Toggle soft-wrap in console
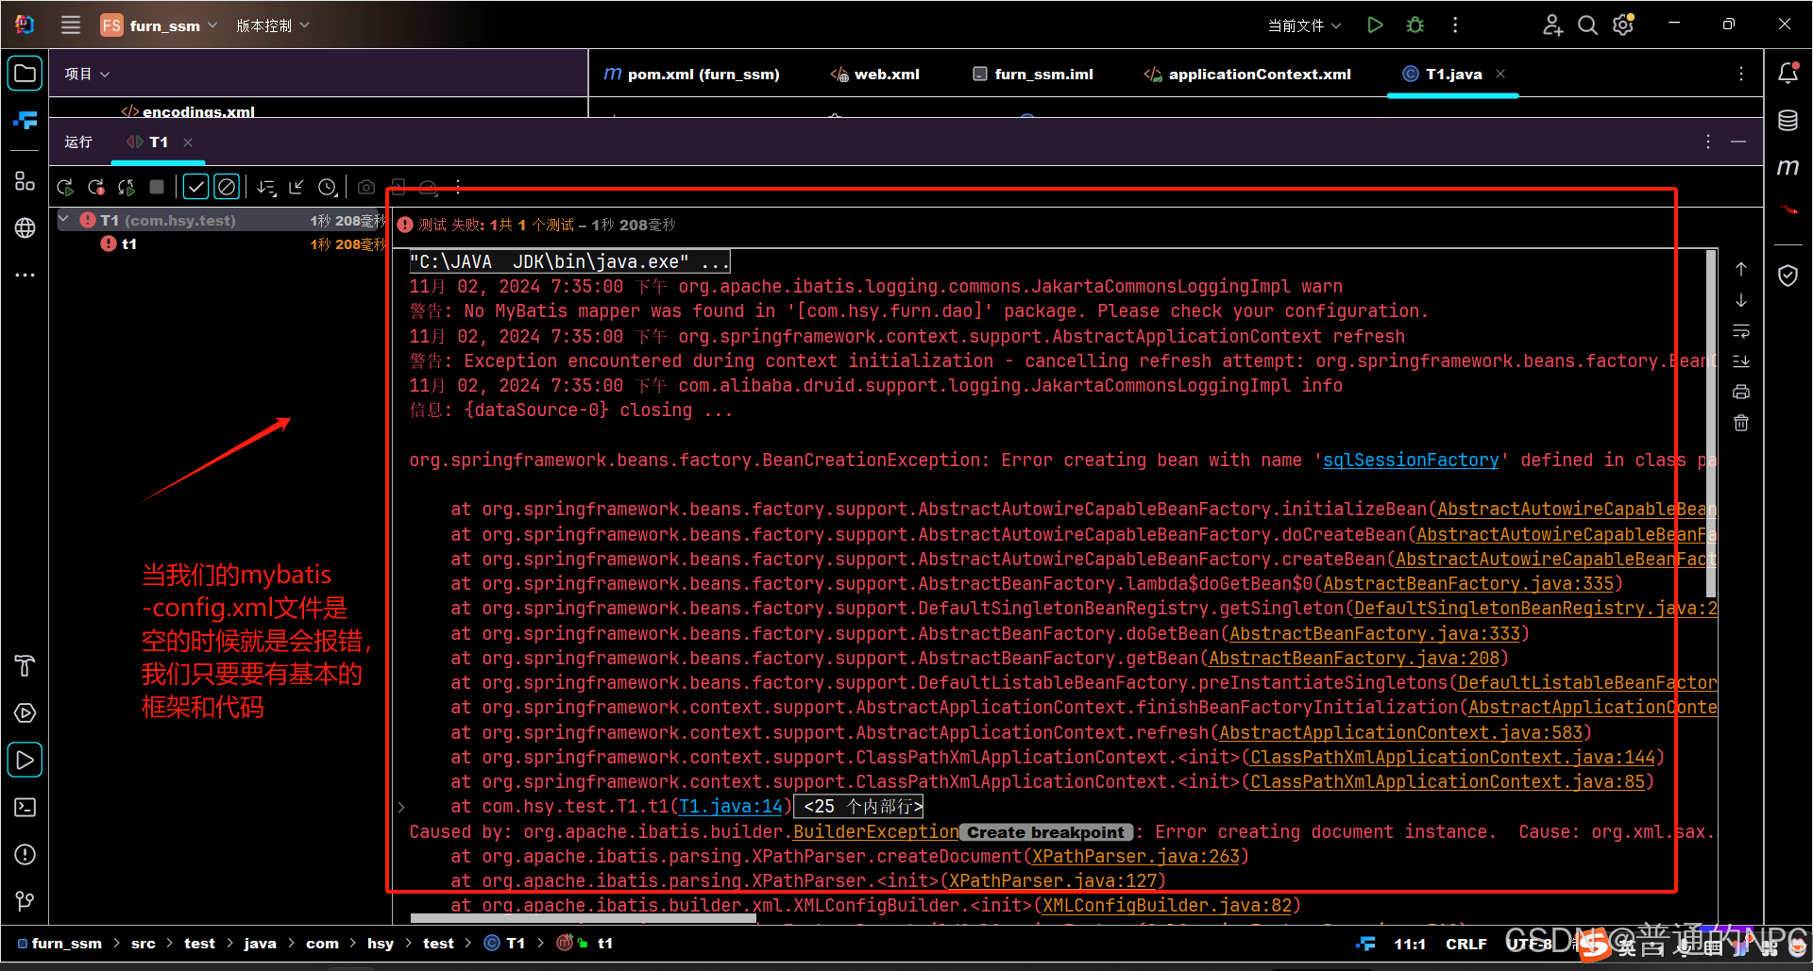 pyautogui.click(x=1741, y=331)
